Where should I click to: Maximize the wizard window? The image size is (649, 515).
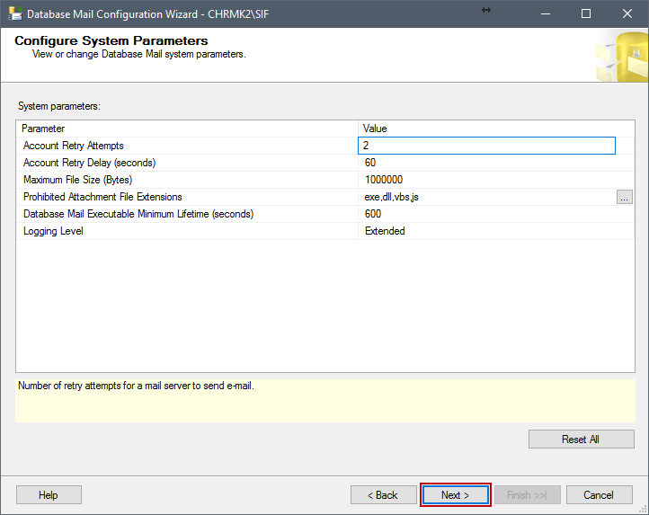tap(586, 13)
